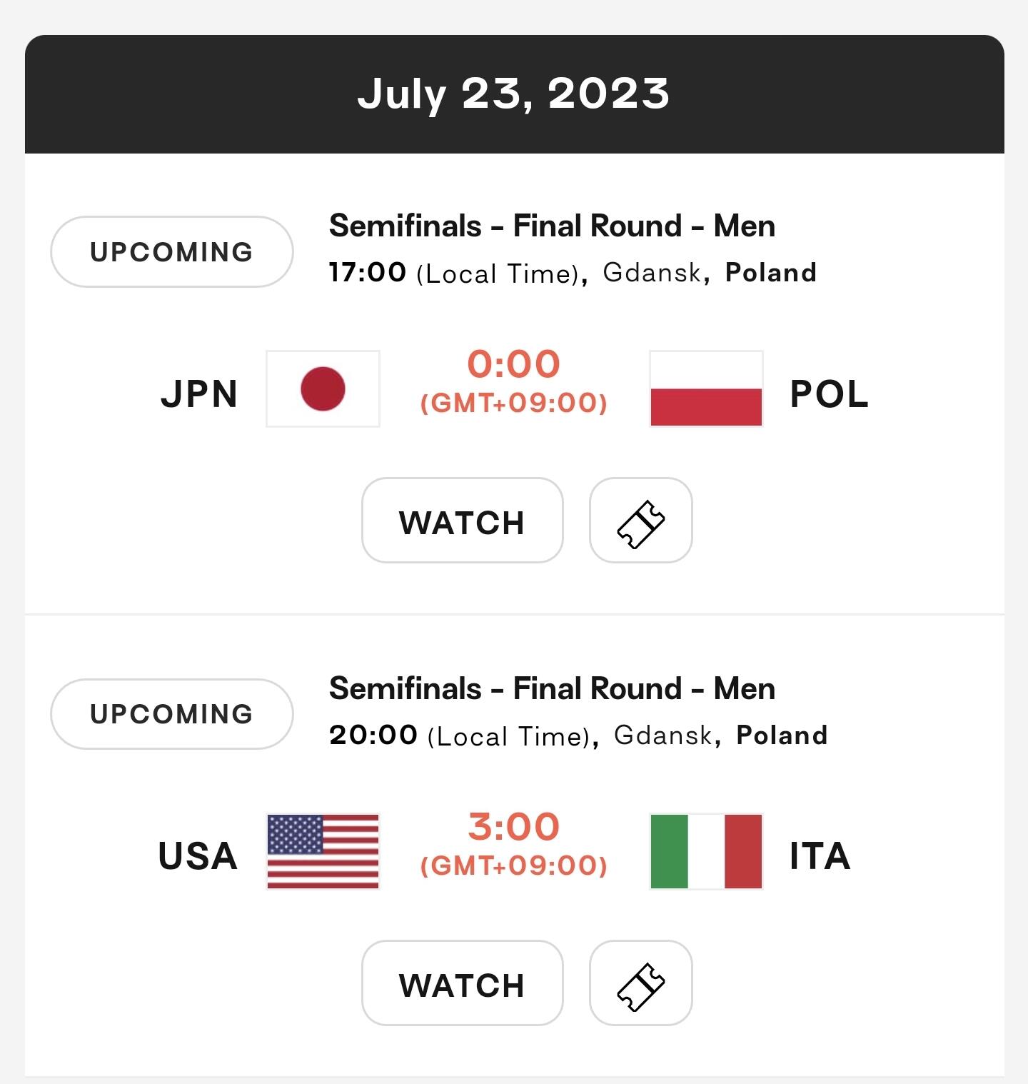Click the Poland flag icon
Viewport: 1028px width, 1084px height.
[706, 389]
